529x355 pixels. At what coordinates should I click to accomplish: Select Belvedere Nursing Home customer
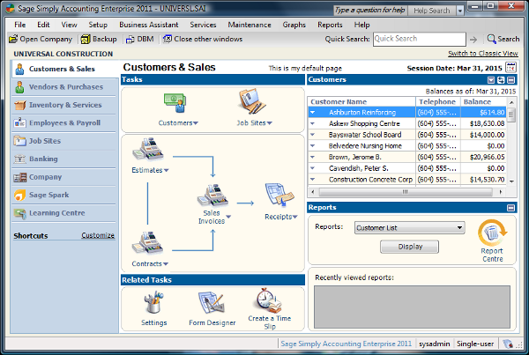(x=406, y=146)
